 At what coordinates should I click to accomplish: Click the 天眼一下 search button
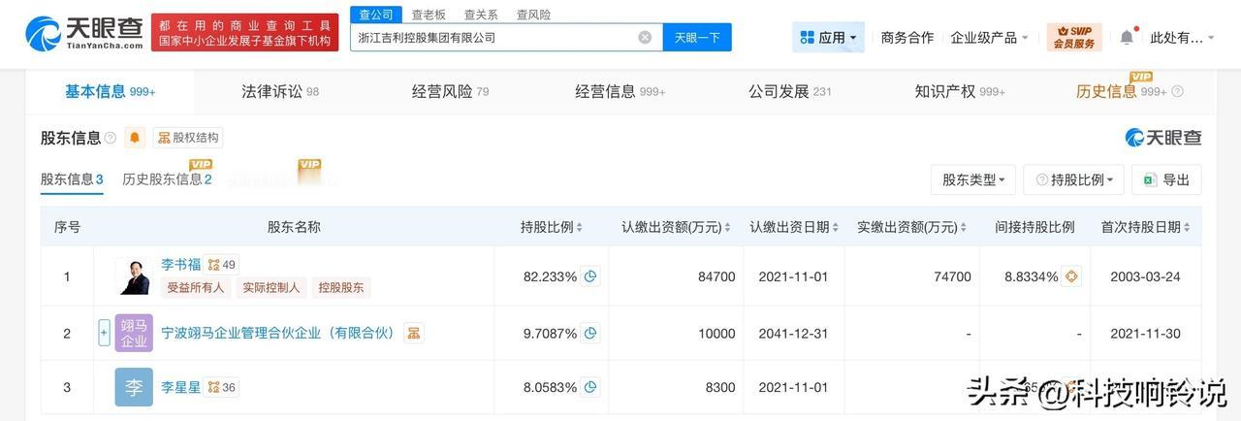coord(697,38)
